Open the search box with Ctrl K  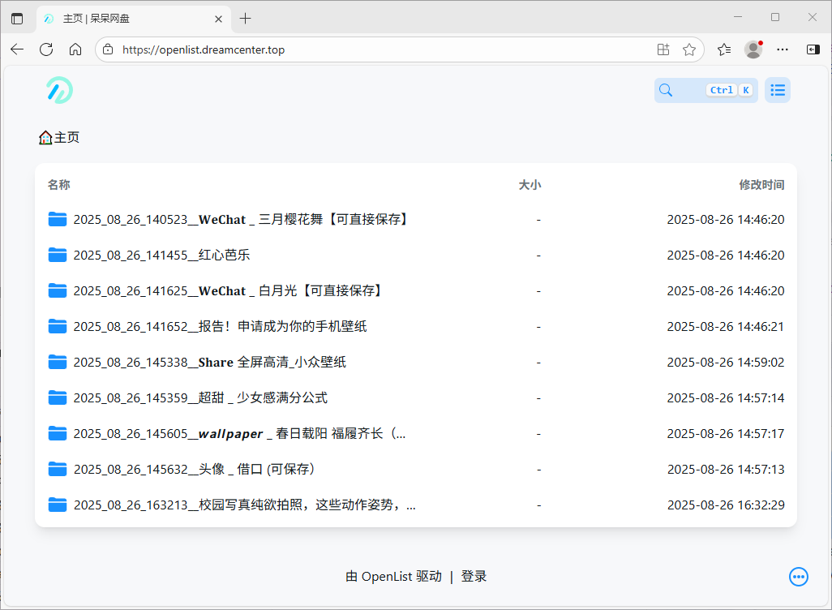point(705,90)
